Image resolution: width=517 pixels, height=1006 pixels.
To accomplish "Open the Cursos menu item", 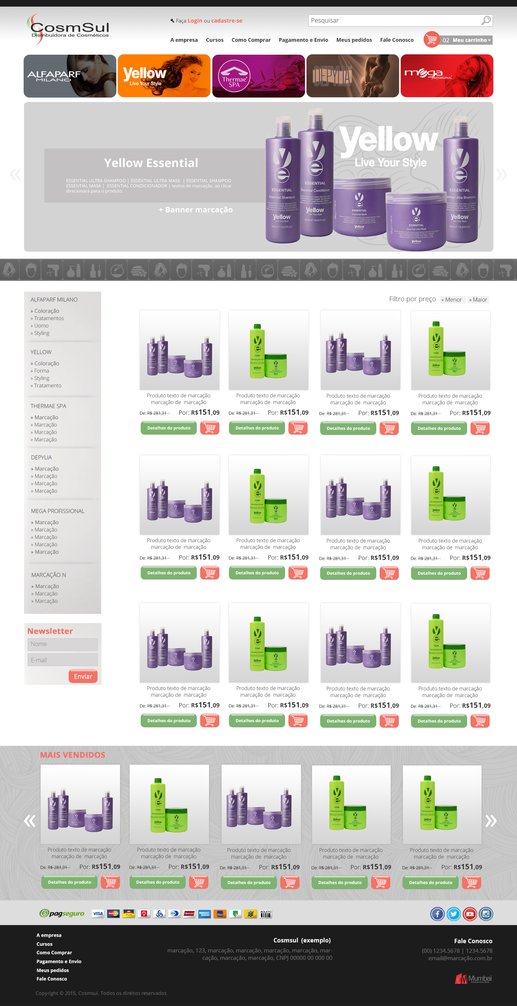I will tap(215, 40).
